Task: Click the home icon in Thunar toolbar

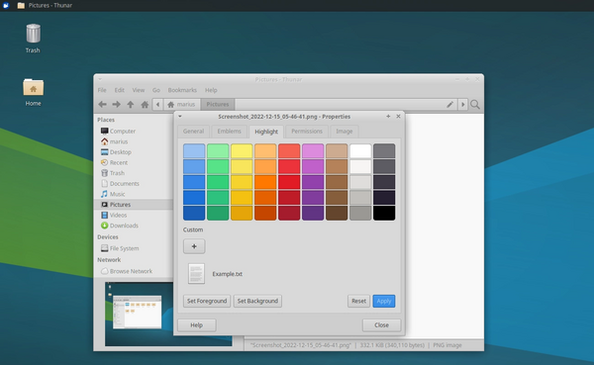Action: coord(145,105)
